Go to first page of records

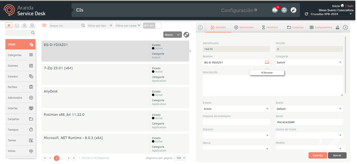point(45,158)
